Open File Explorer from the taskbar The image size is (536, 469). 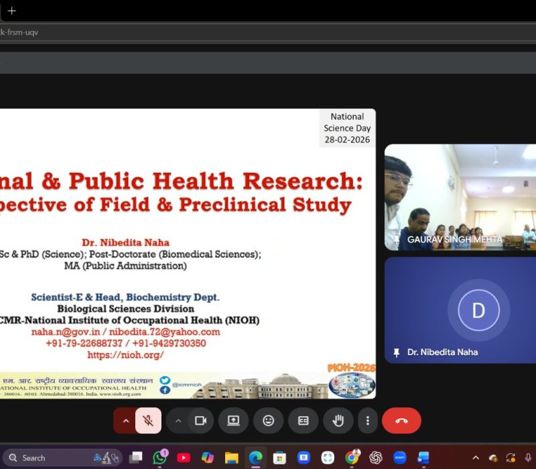(x=232, y=458)
